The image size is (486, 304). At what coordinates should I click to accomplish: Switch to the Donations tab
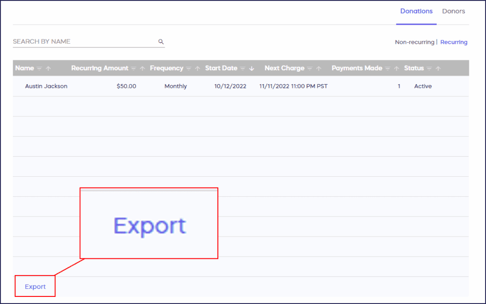click(416, 11)
